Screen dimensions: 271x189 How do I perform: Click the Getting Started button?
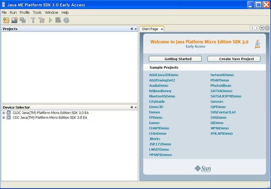(175, 59)
